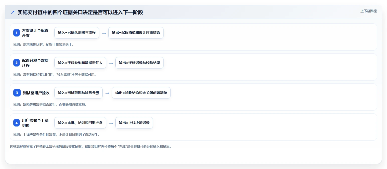Screen dimensions: 387x169
Task: Select the 输出=验收结论和未关闭问题清单 box
Action: tap(141, 93)
